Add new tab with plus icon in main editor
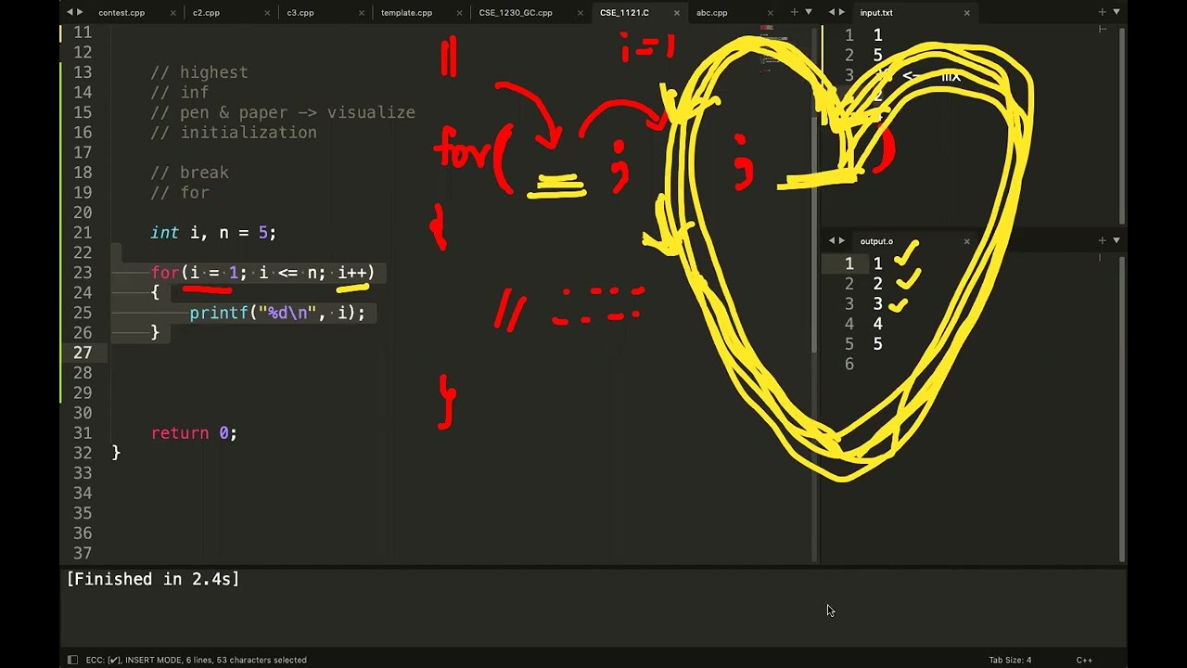 click(x=794, y=12)
